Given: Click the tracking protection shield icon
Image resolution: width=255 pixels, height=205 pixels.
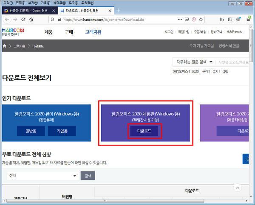Looking at the screenshot, I should 52,20.
